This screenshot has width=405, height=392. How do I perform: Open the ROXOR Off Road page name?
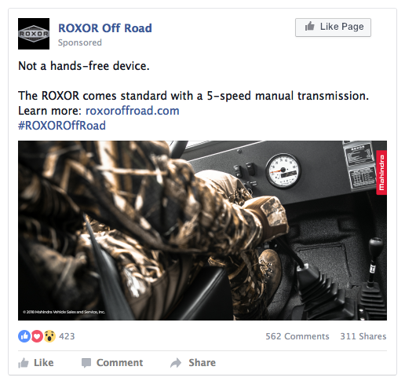pyautogui.click(x=105, y=28)
